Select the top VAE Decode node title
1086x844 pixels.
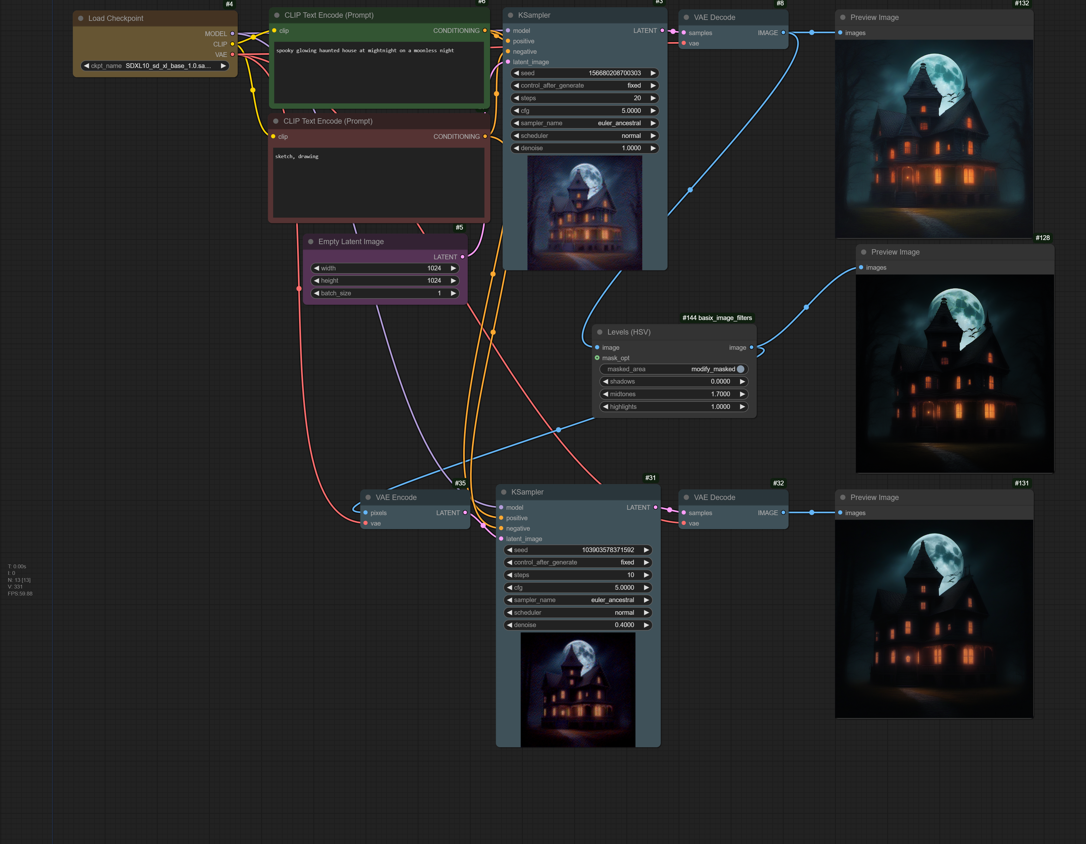click(x=715, y=17)
